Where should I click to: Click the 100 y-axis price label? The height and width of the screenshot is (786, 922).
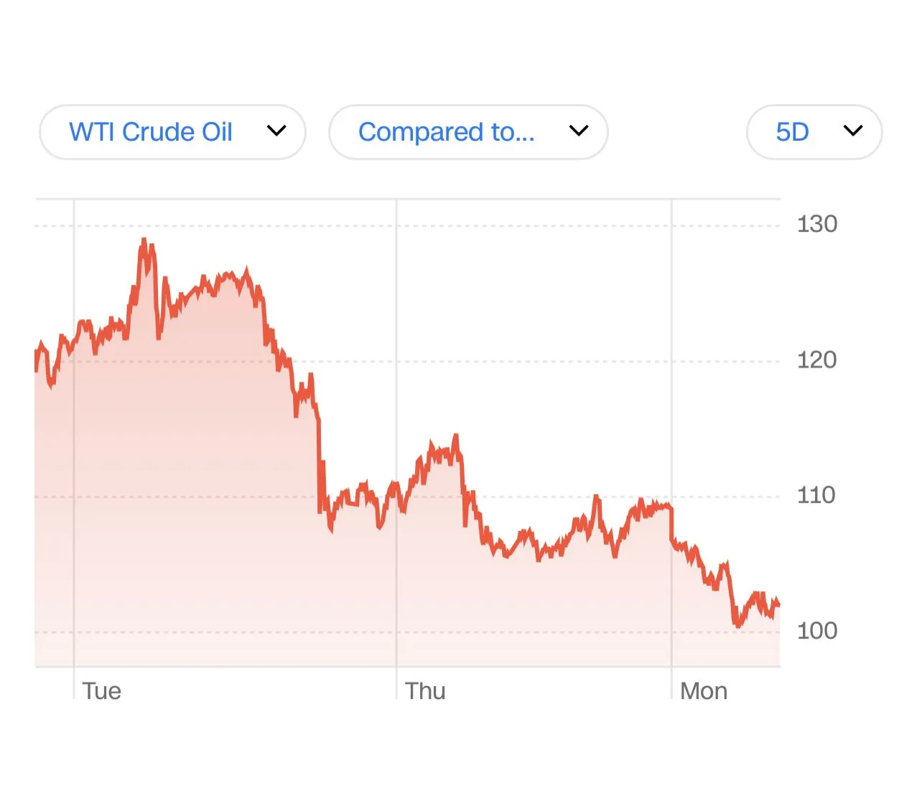pyautogui.click(x=817, y=631)
